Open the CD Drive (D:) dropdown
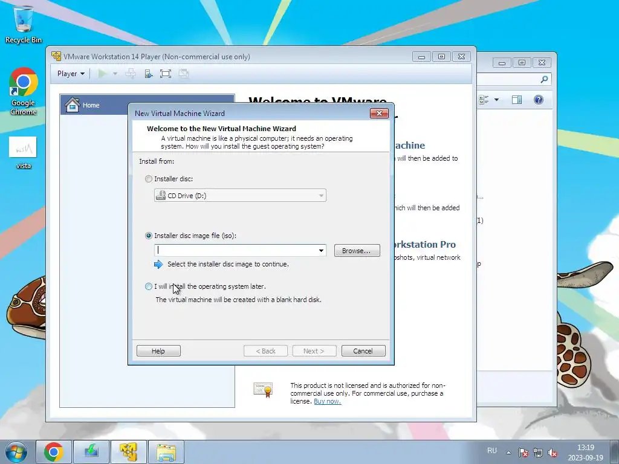The height and width of the screenshot is (464, 619). [240, 195]
